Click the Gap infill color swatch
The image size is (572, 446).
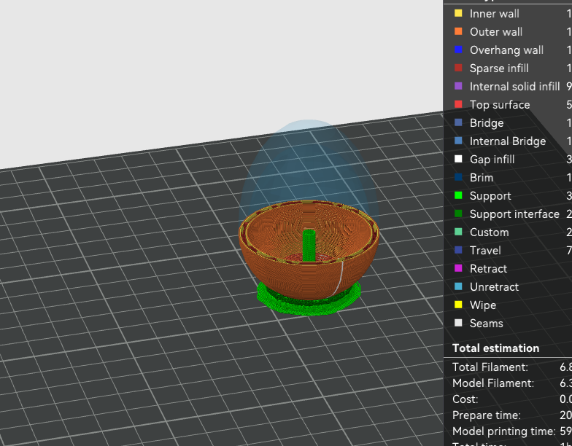pos(458,159)
